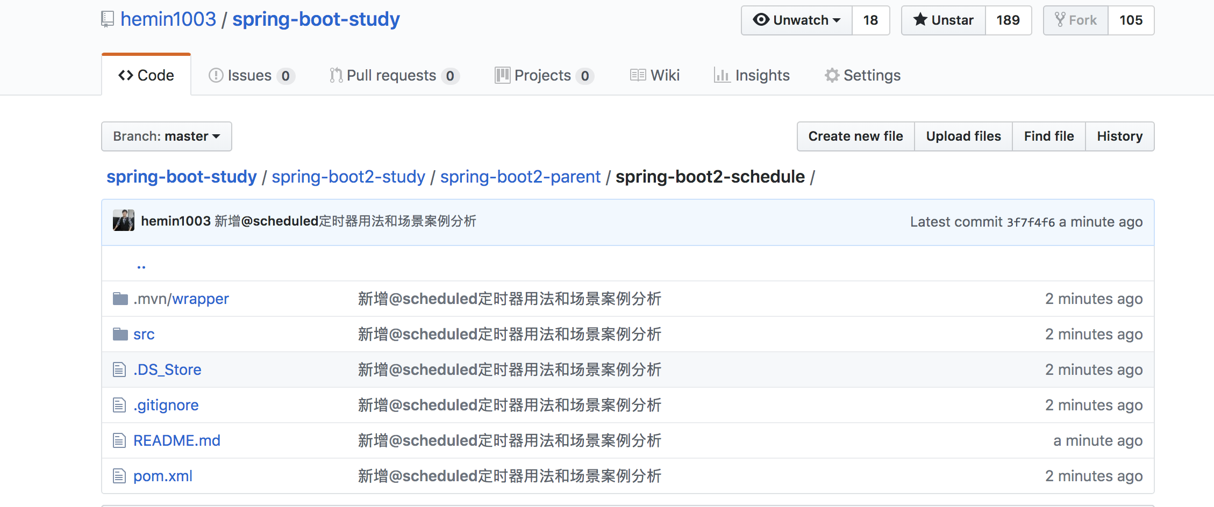Image resolution: width=1214 pixels, height=507 pixels.
Task: Expand the Unwatch dropdown caret
Action: pos(837,20)
